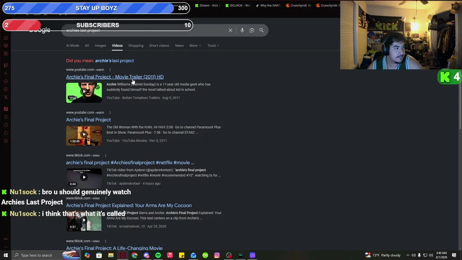Viewport: 462px width, 260px height.
Task: Switch to the Why the GANTZ browser tab
Action: tap(268, 5)
